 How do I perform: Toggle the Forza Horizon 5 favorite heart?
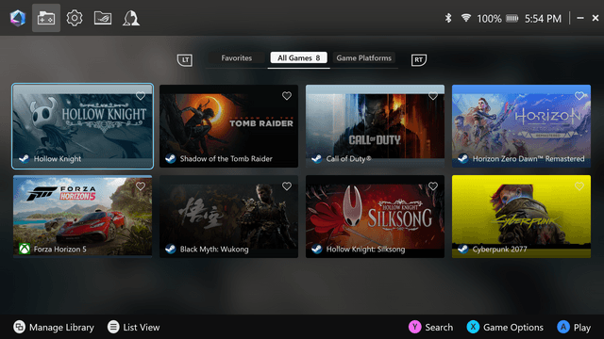click(141, 186)
